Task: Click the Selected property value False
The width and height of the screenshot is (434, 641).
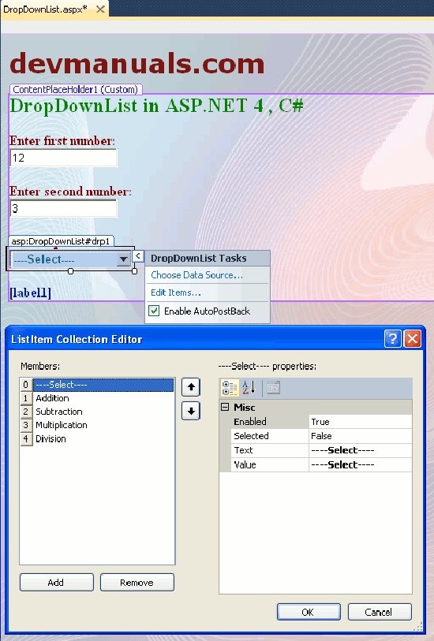Action: [360, 436]
